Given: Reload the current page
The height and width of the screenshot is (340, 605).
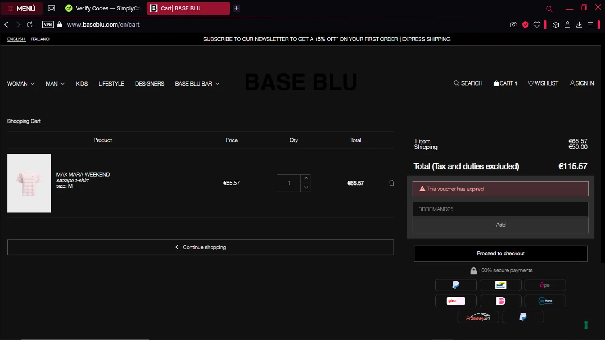Looking at the screenshot, I should coord(30,25).
